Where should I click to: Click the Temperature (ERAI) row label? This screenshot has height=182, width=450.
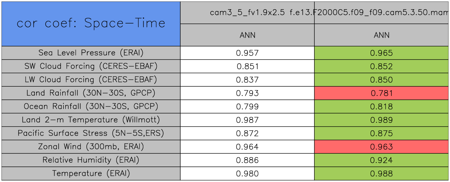coord(91,174)
